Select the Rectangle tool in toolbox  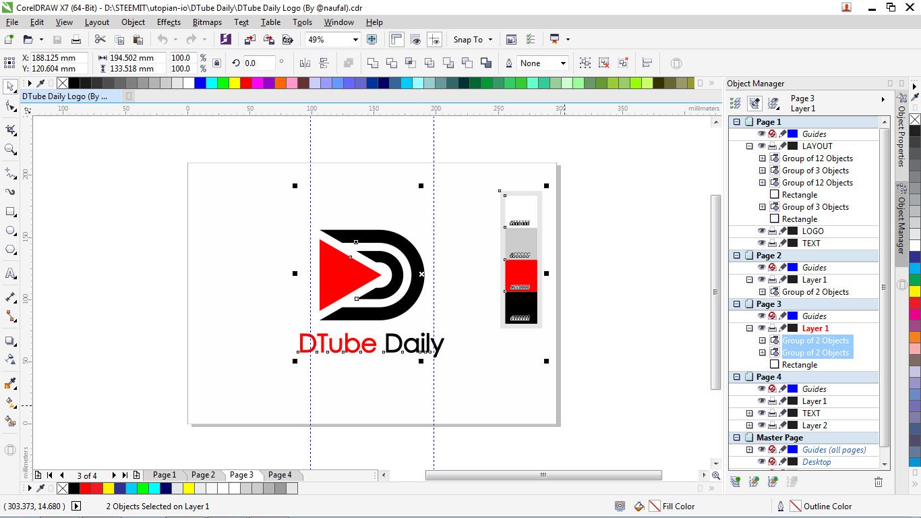(x=10, y=212)
